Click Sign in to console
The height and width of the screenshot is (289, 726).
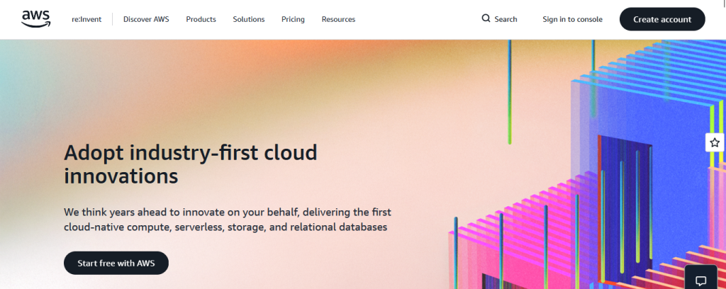572,19
